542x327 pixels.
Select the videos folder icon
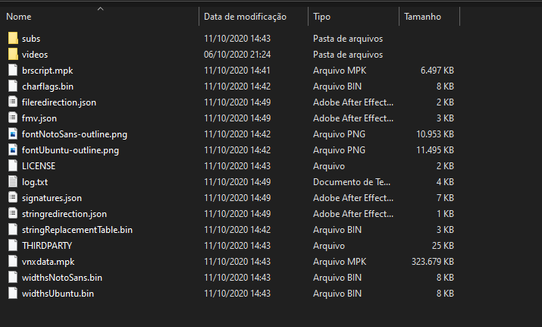point(13,55)
